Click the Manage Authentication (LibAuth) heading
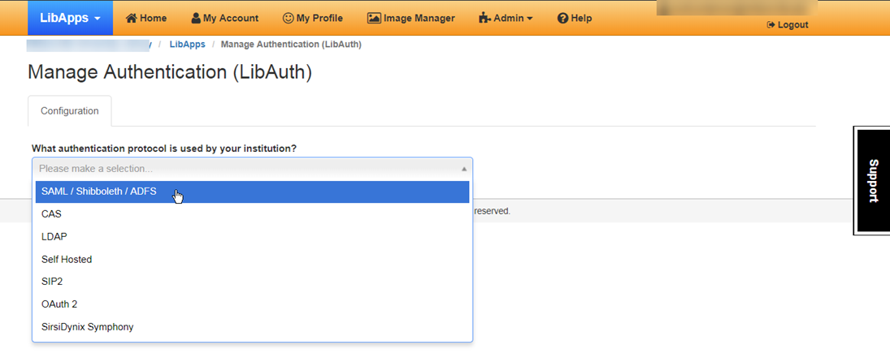This screenshot has width=890, height=362. [x=170, y=72]
